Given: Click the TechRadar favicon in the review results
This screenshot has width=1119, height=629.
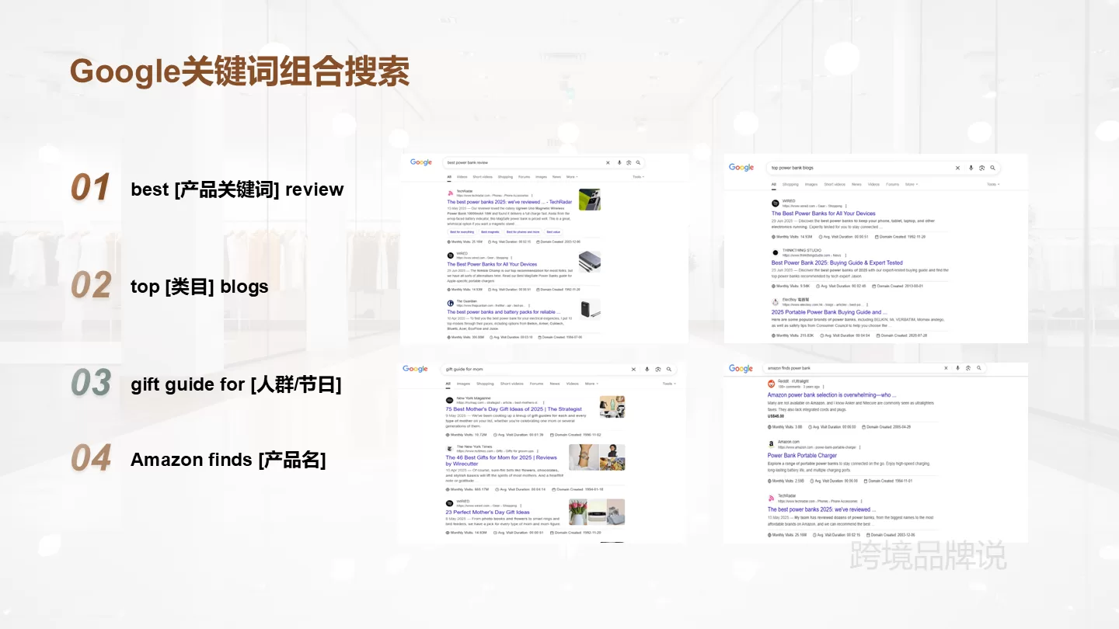Looking at the screenshot, I should 450,193.
